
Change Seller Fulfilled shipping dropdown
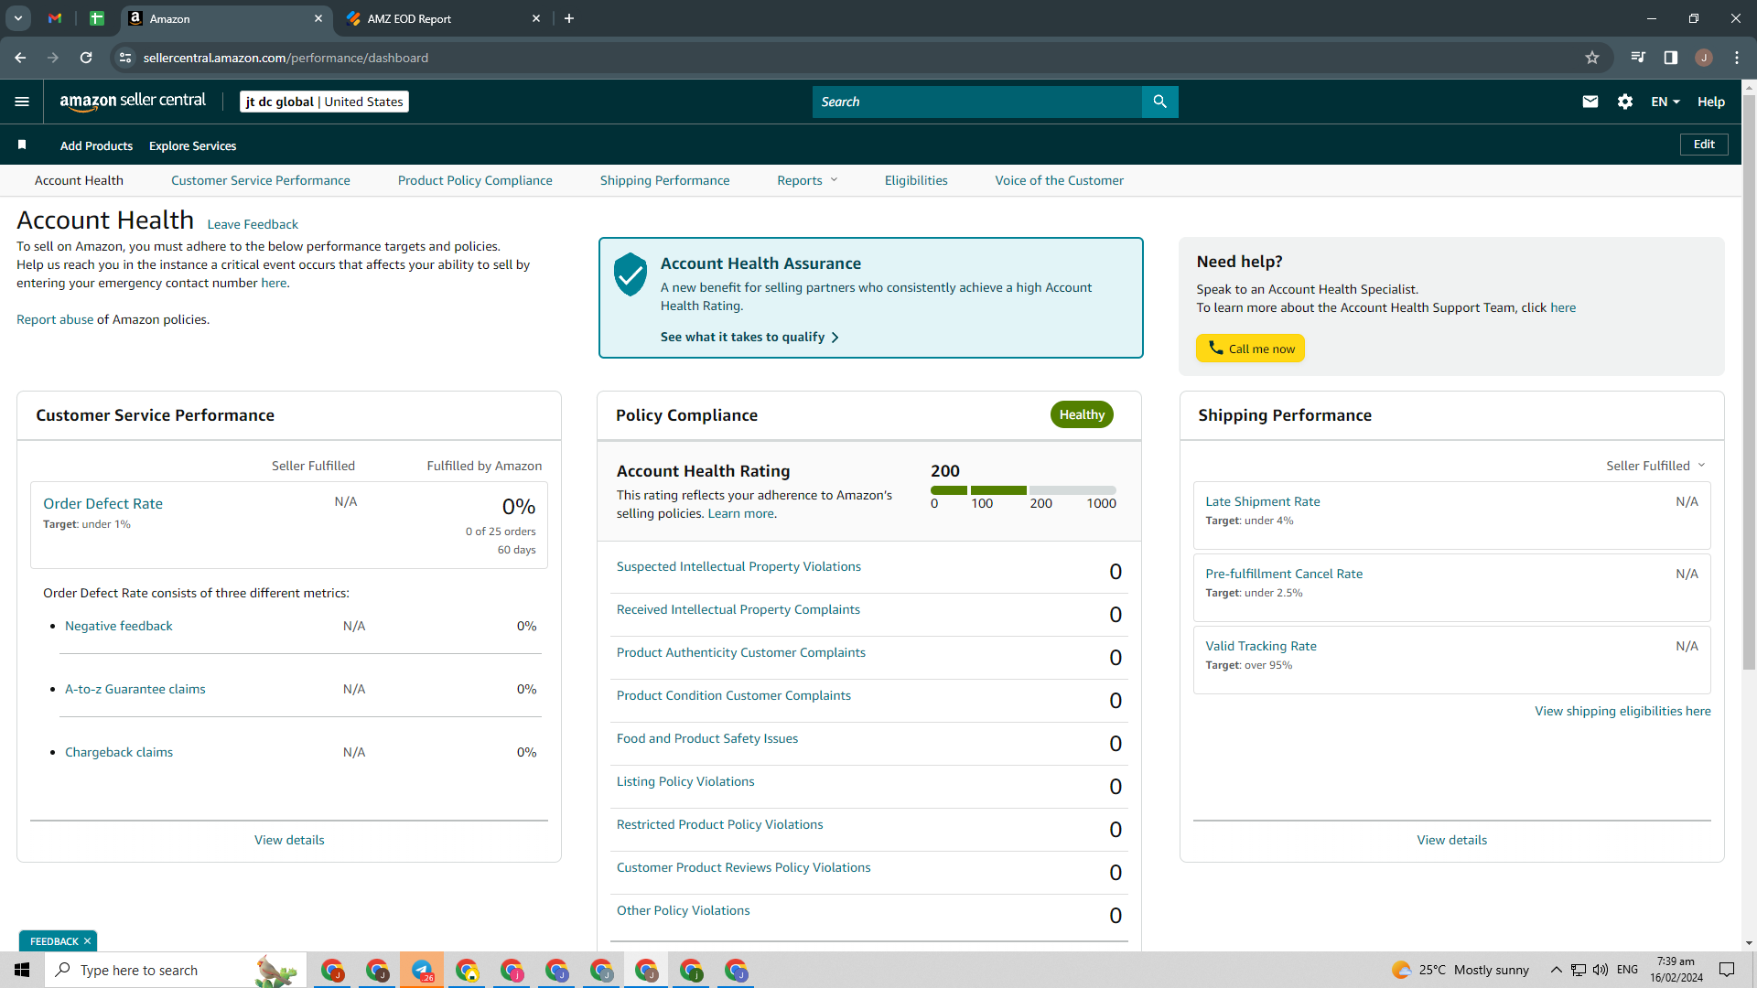pos(1655,466)
